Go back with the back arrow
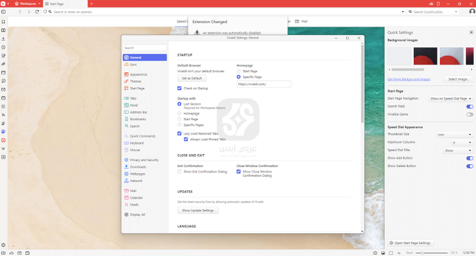Screen dimensions: 476x256 tap(20, 12)
